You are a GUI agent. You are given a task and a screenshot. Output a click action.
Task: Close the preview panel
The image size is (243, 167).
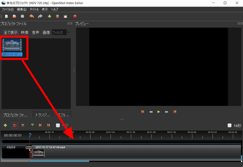click(242, 23)
